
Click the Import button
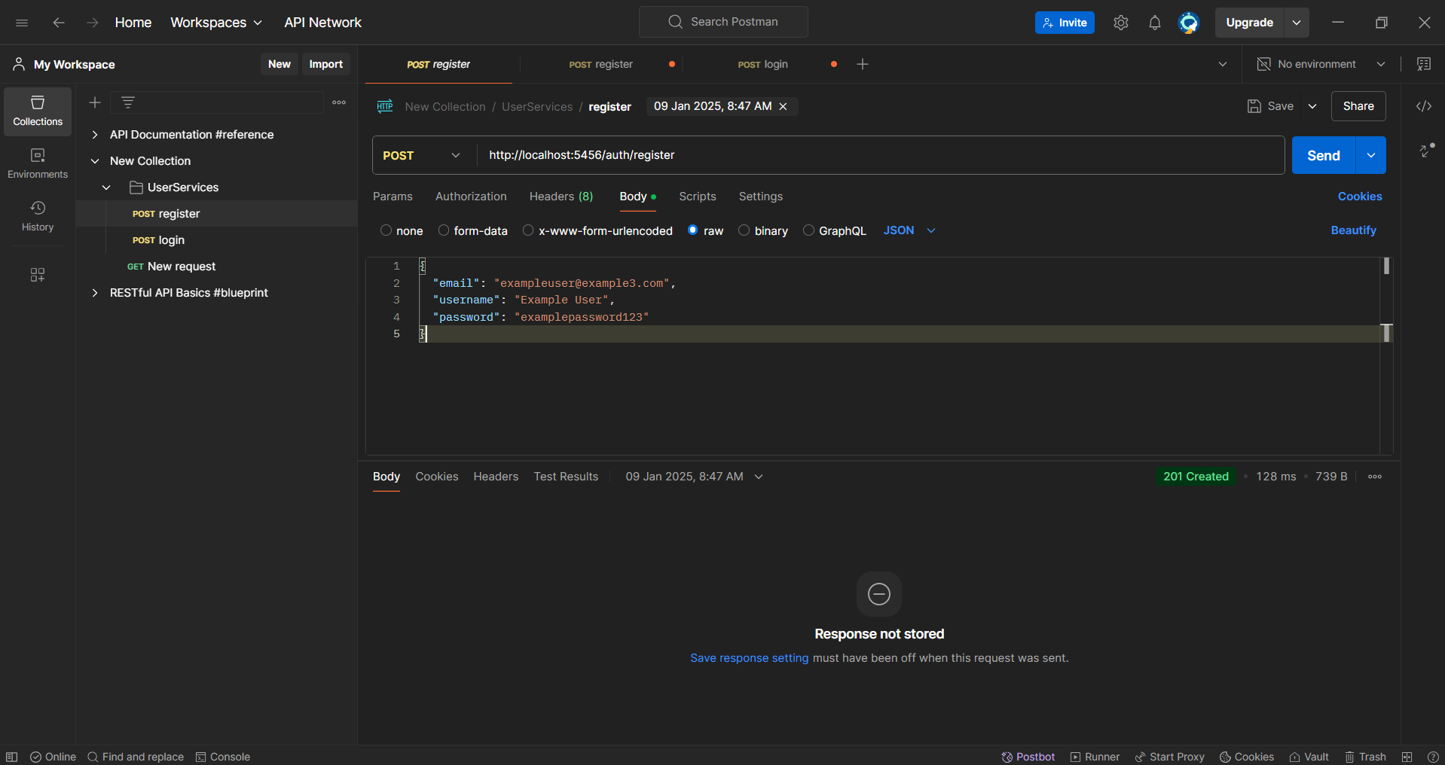(x=325, y=64)
